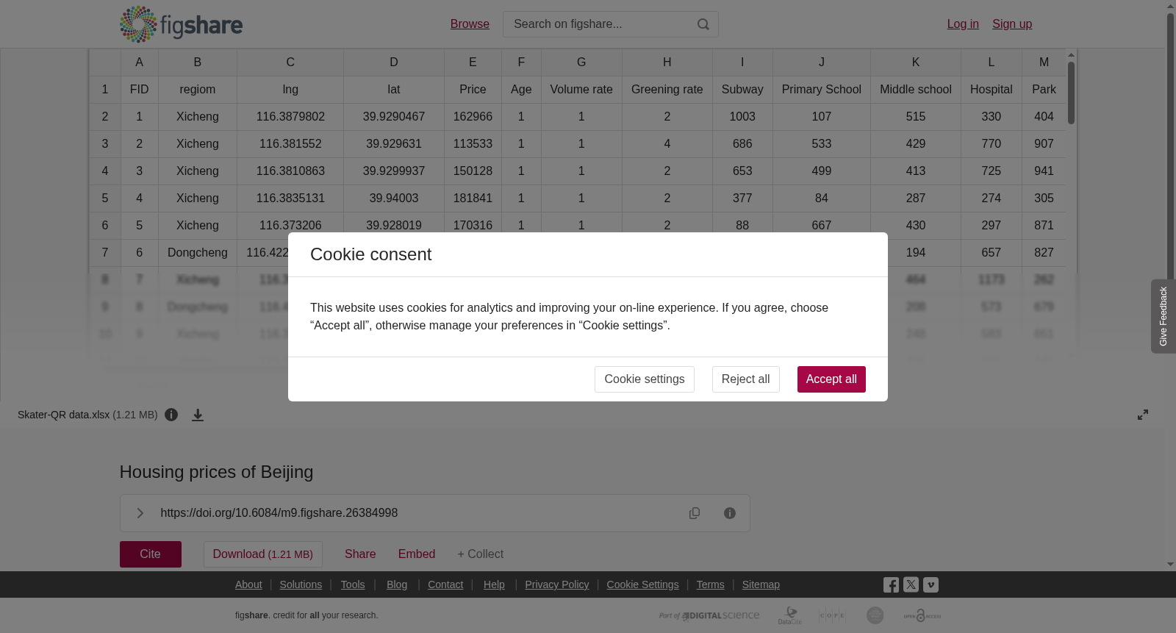This screenshot has width=1176, height=633.
Task: Open Give Feedback side tab
Action: point(1164,316)
